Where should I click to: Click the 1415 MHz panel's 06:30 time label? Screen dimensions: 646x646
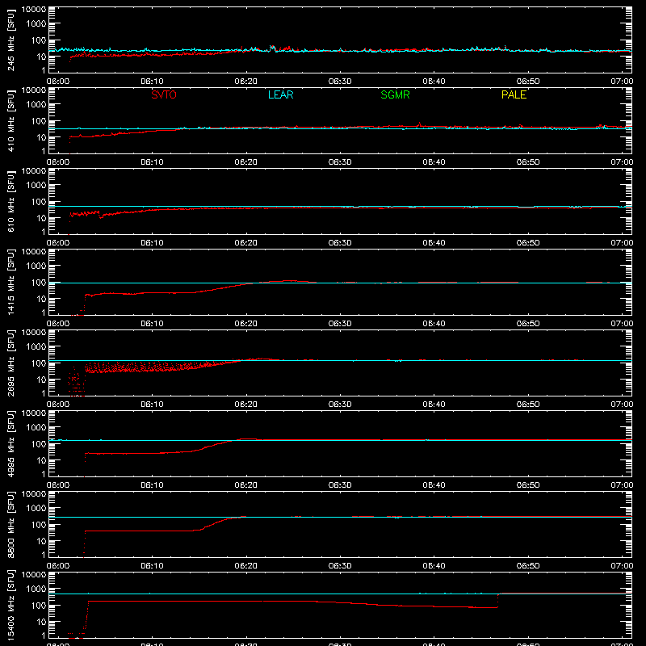340,324
